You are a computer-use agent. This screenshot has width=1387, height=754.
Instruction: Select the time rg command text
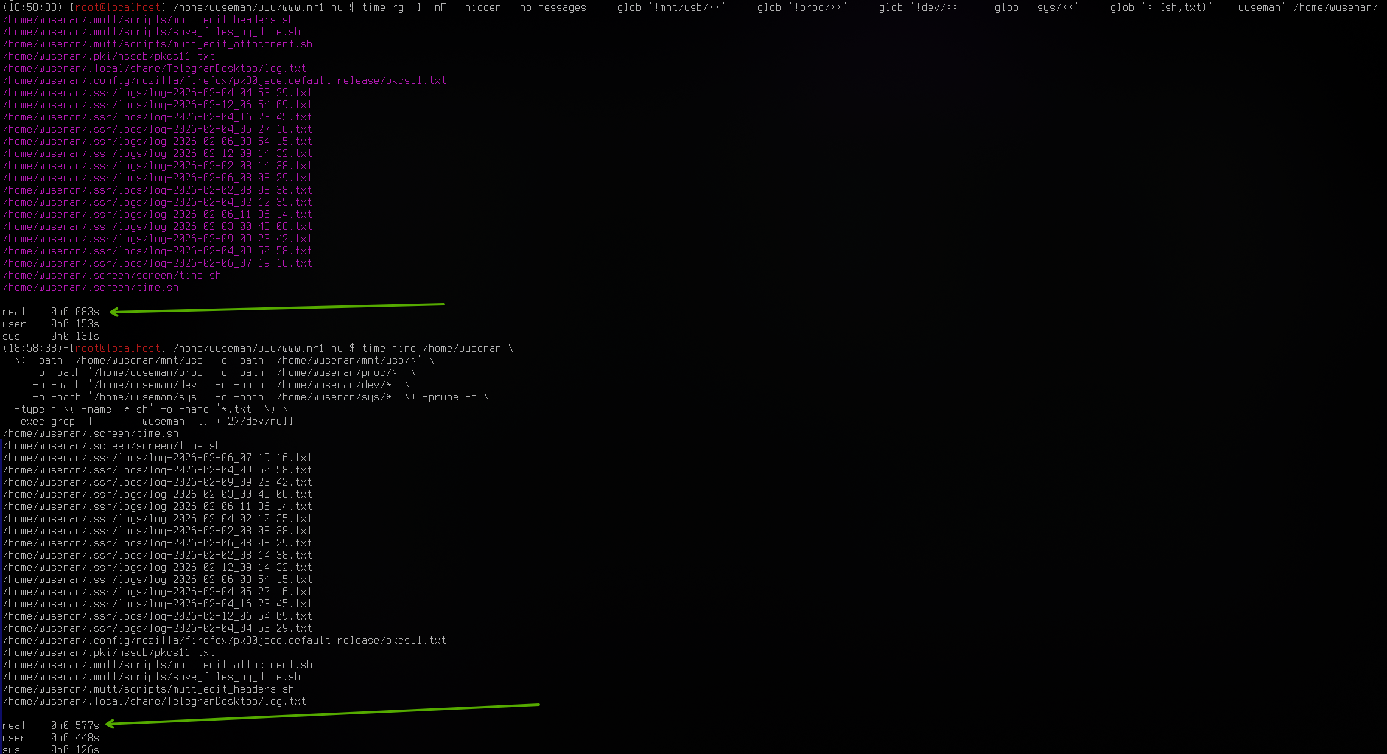coord(384,7)
